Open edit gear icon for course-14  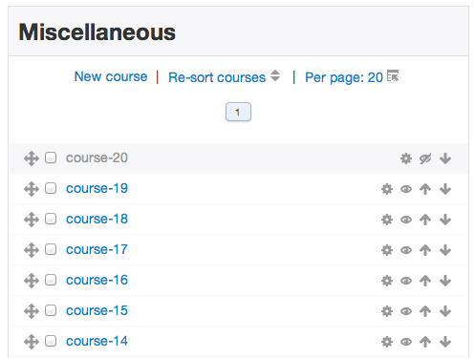pos(387,342)
